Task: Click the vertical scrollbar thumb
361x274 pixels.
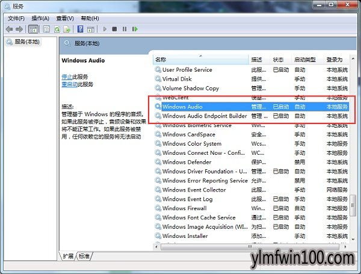Action: [x=353, y=205]
